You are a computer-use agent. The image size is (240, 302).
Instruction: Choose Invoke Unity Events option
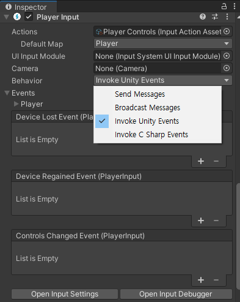coord(158,121)
